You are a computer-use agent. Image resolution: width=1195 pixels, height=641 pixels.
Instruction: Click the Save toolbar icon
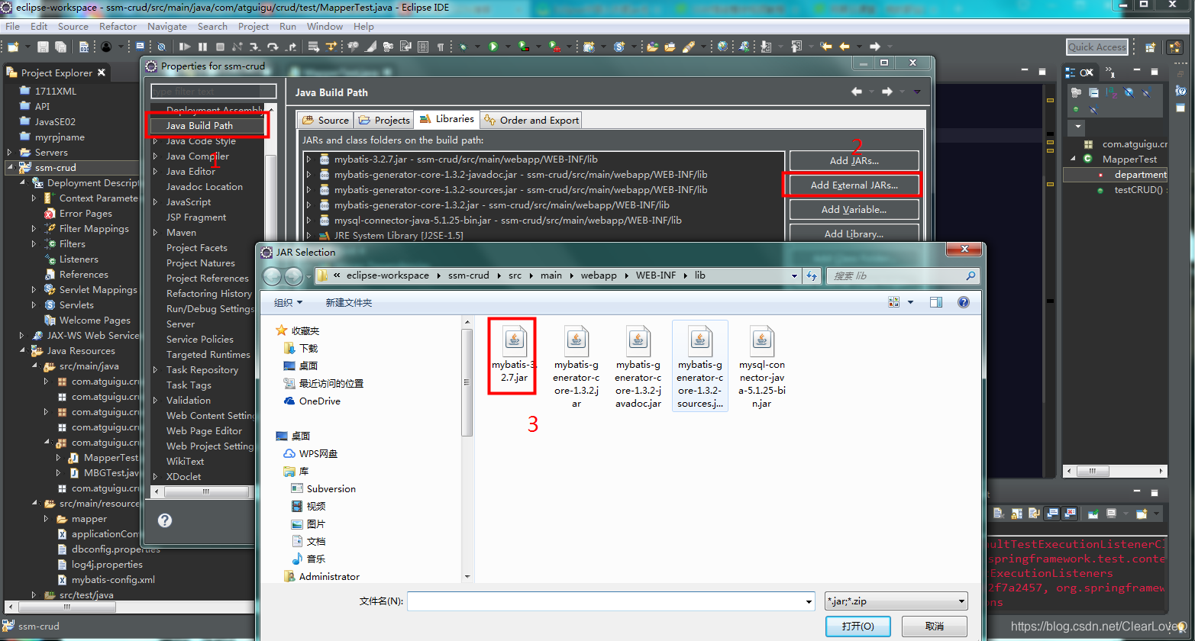pos(43,47)
